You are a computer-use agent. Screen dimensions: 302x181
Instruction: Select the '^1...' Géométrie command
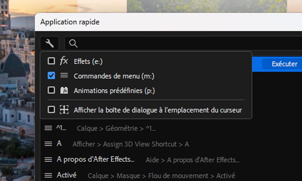click(61, 128)
